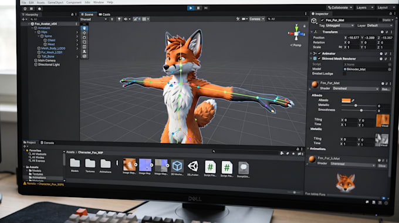399x223 pixels.
Task: Open the Component menu
Action: (x=74, y=2)
